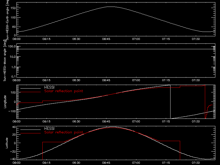The image size is (220, 165).
Task: Select 07:30 label under Earth angle plot
Action: coord(196,39)
